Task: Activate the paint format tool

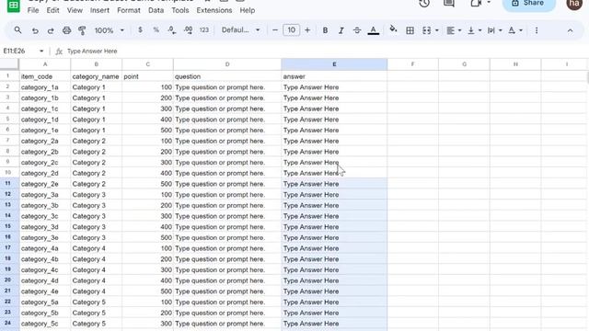Action: (x=82, y=30)
